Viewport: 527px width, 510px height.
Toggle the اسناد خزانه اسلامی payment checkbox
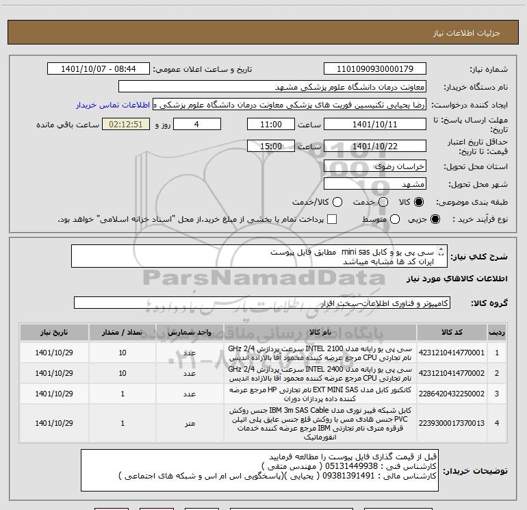click(332, 219)
